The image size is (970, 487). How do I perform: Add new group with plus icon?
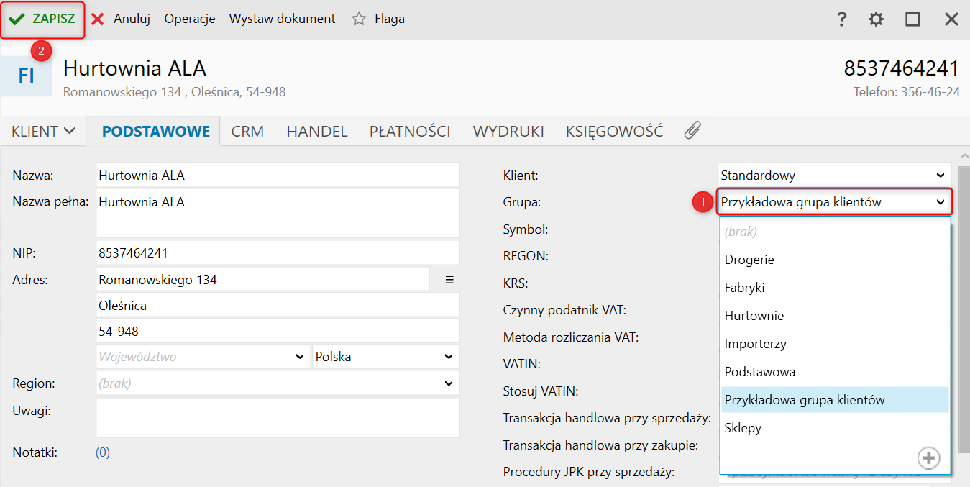click(x=928, y=458)
